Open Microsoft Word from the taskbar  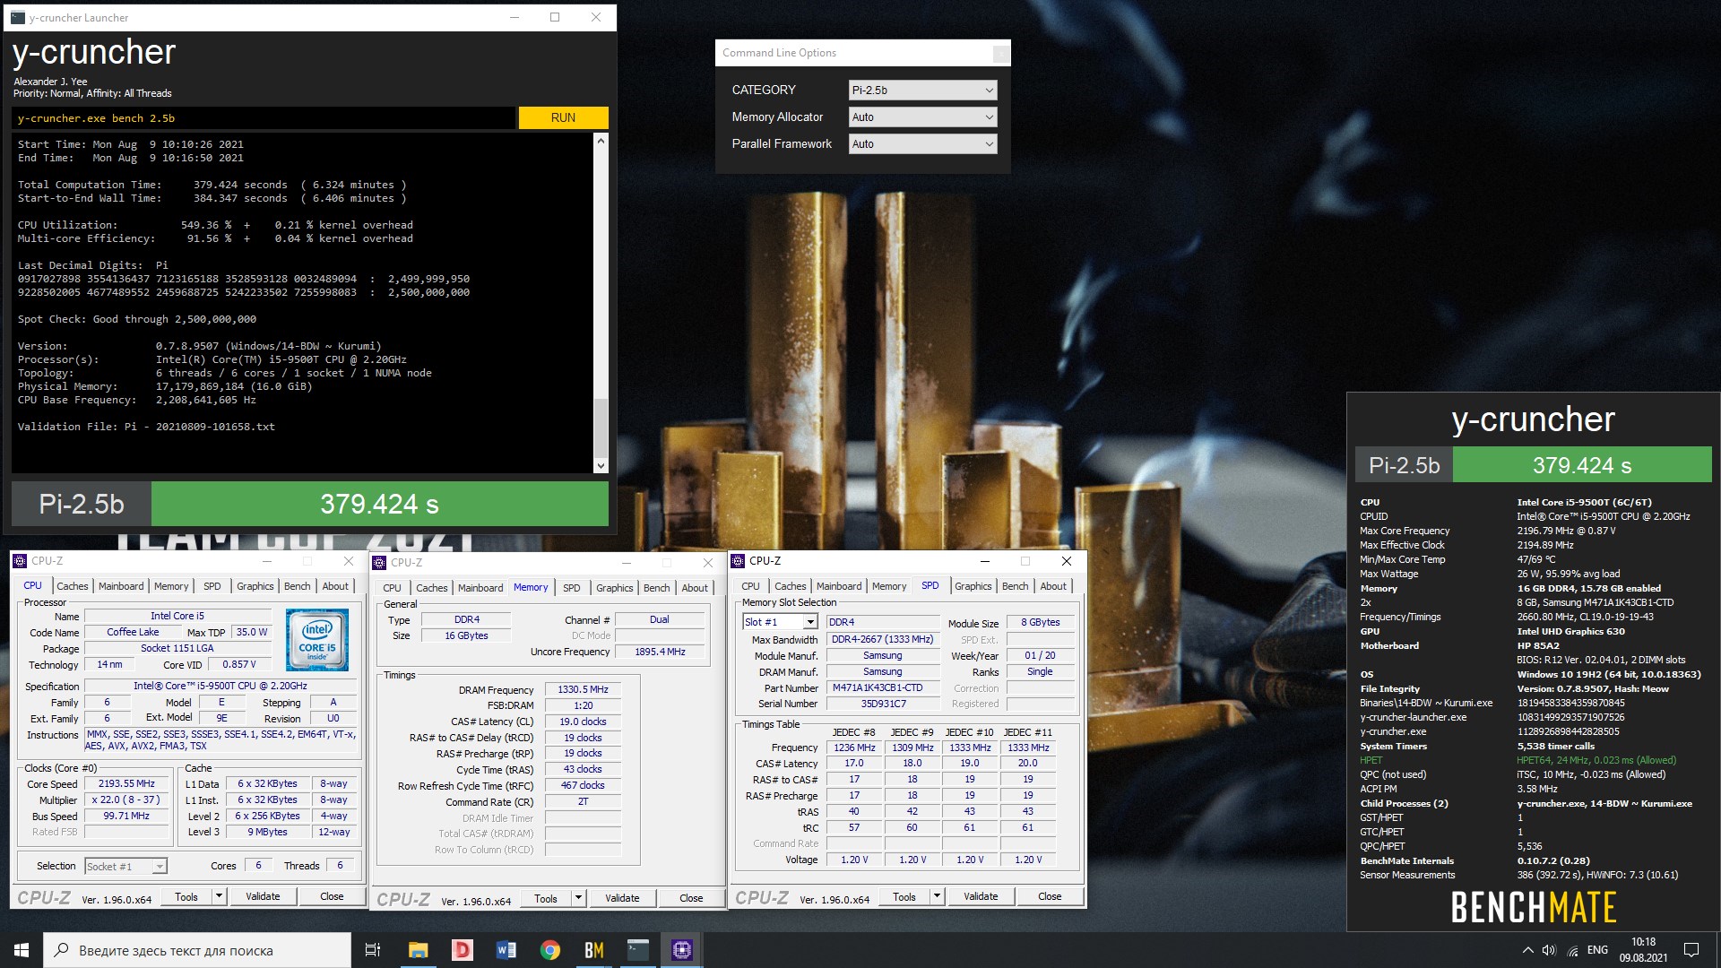(506, 950)
